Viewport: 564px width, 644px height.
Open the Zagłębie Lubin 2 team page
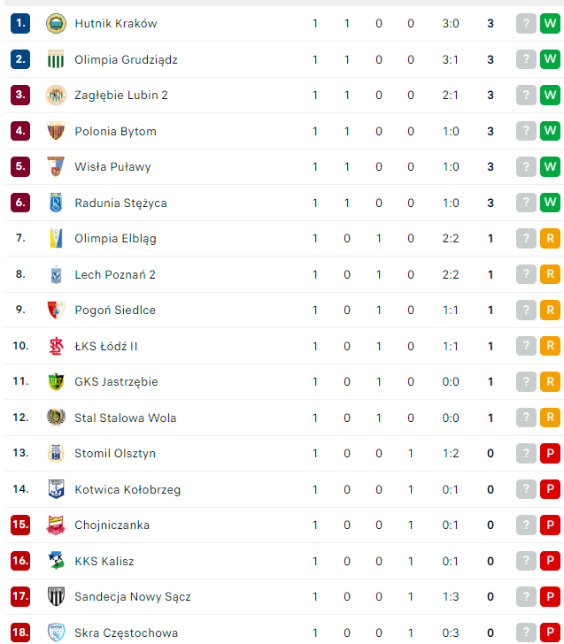(121, 95)
